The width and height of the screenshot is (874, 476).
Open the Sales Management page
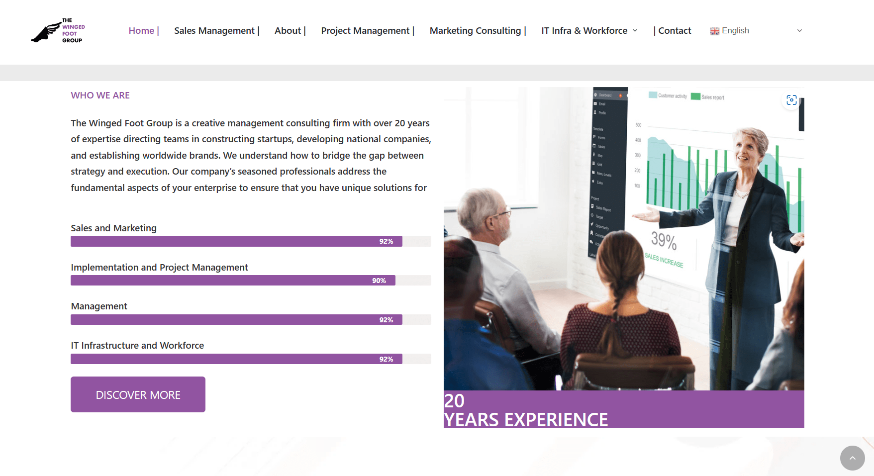pos(214,31)
